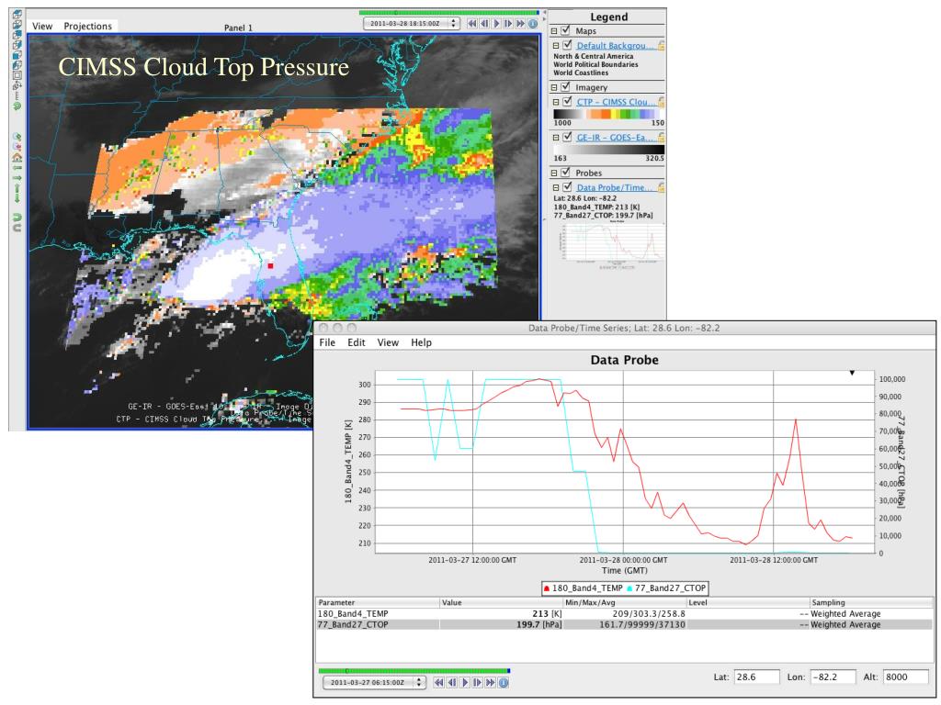Click the green circular reset icon

tap(17, 106)
